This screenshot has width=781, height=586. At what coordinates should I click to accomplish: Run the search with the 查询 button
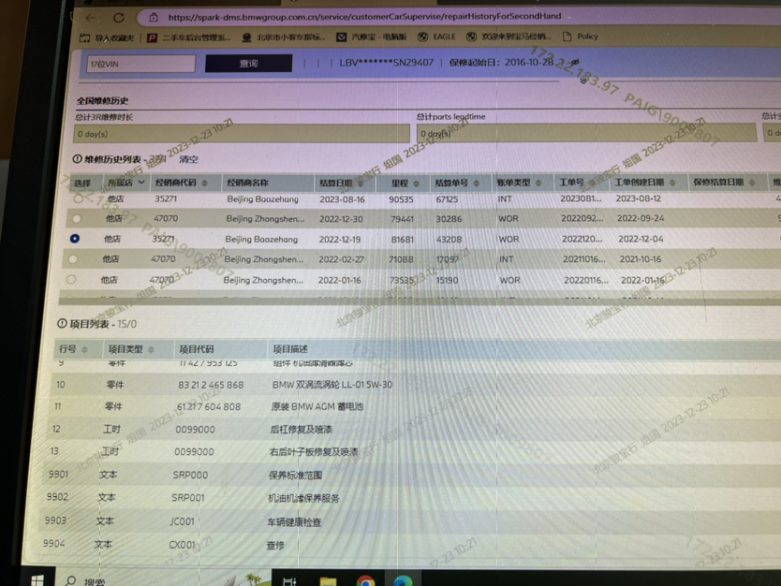pyautogui.click(x=248, y=64)
